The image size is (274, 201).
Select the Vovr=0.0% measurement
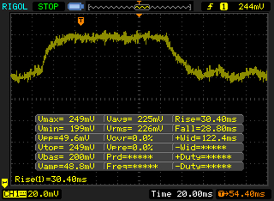coord(130,138)
